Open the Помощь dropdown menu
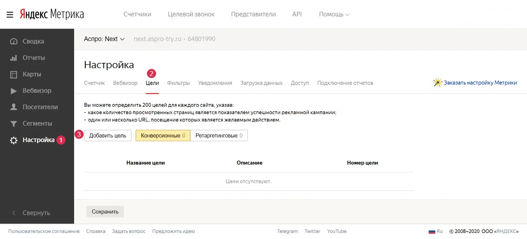Image resolution: width=527 pixels, height=239 pixels. tap(334, 14)
